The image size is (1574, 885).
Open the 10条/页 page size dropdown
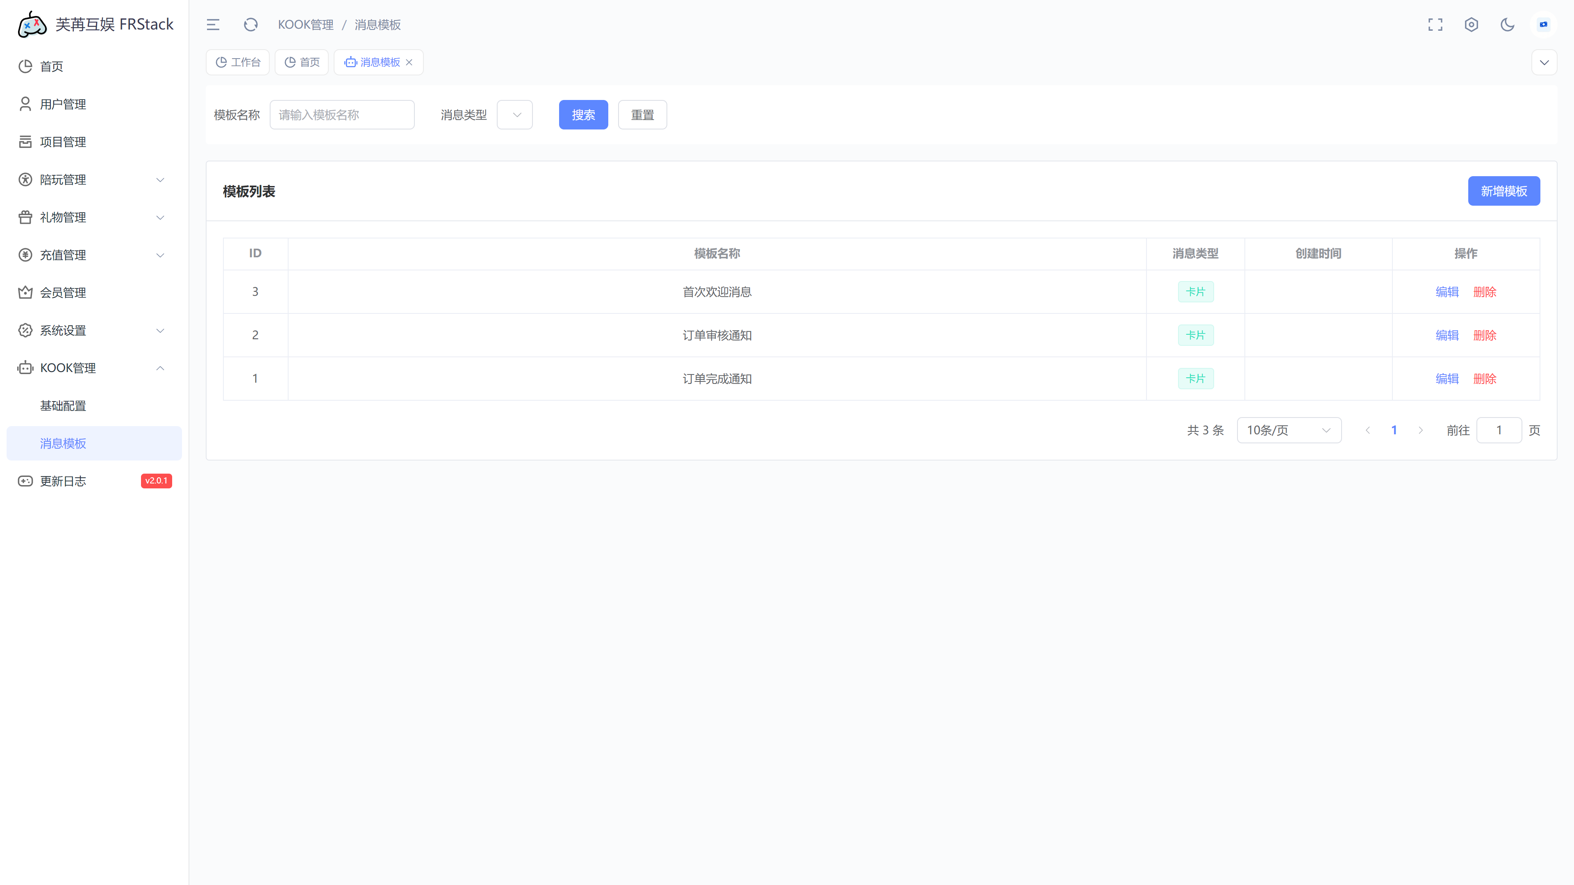click(x=1289, y=430)
